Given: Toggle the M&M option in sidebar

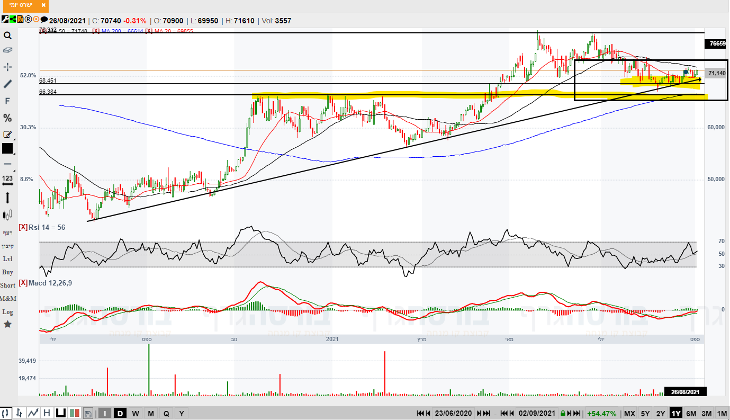Looking at the screenshot, I should tap(8, 299).
